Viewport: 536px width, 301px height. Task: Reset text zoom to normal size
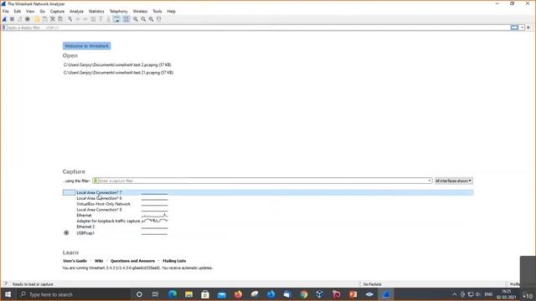click(151, 19)
